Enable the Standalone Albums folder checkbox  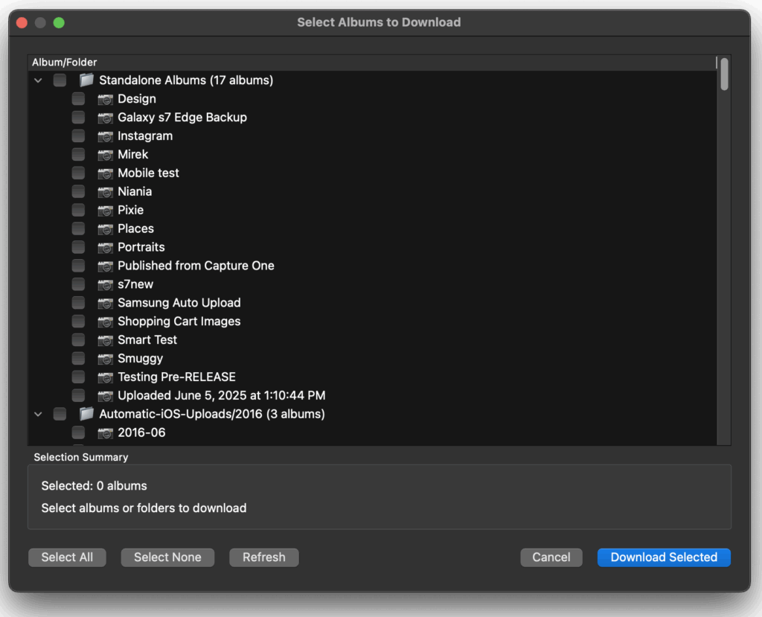click(60, 80)
